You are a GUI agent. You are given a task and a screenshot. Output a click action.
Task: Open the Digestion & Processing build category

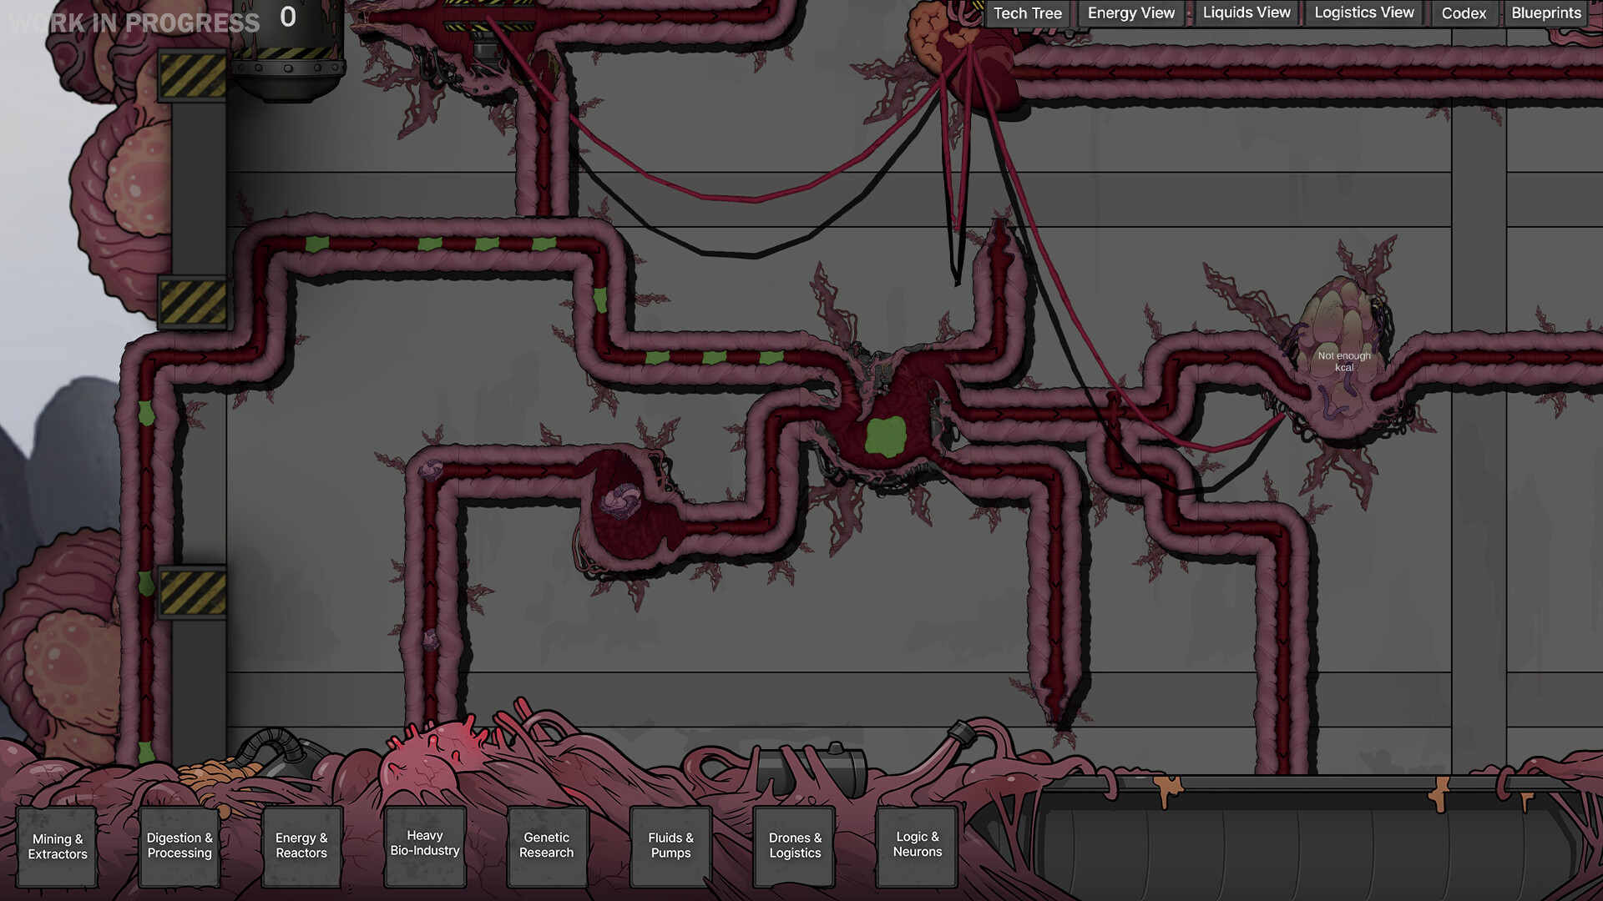click(180, 846)
